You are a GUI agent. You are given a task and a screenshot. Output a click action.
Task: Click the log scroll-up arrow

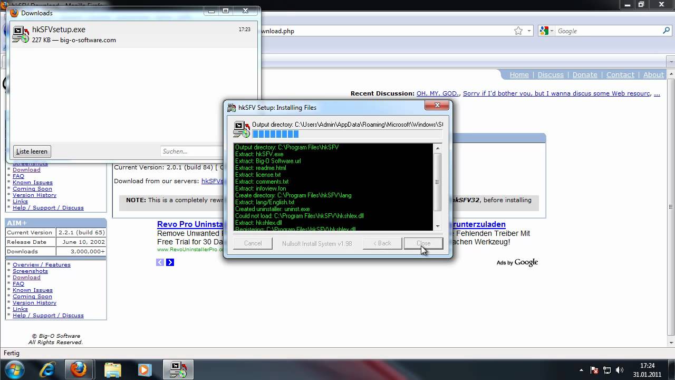437,148
